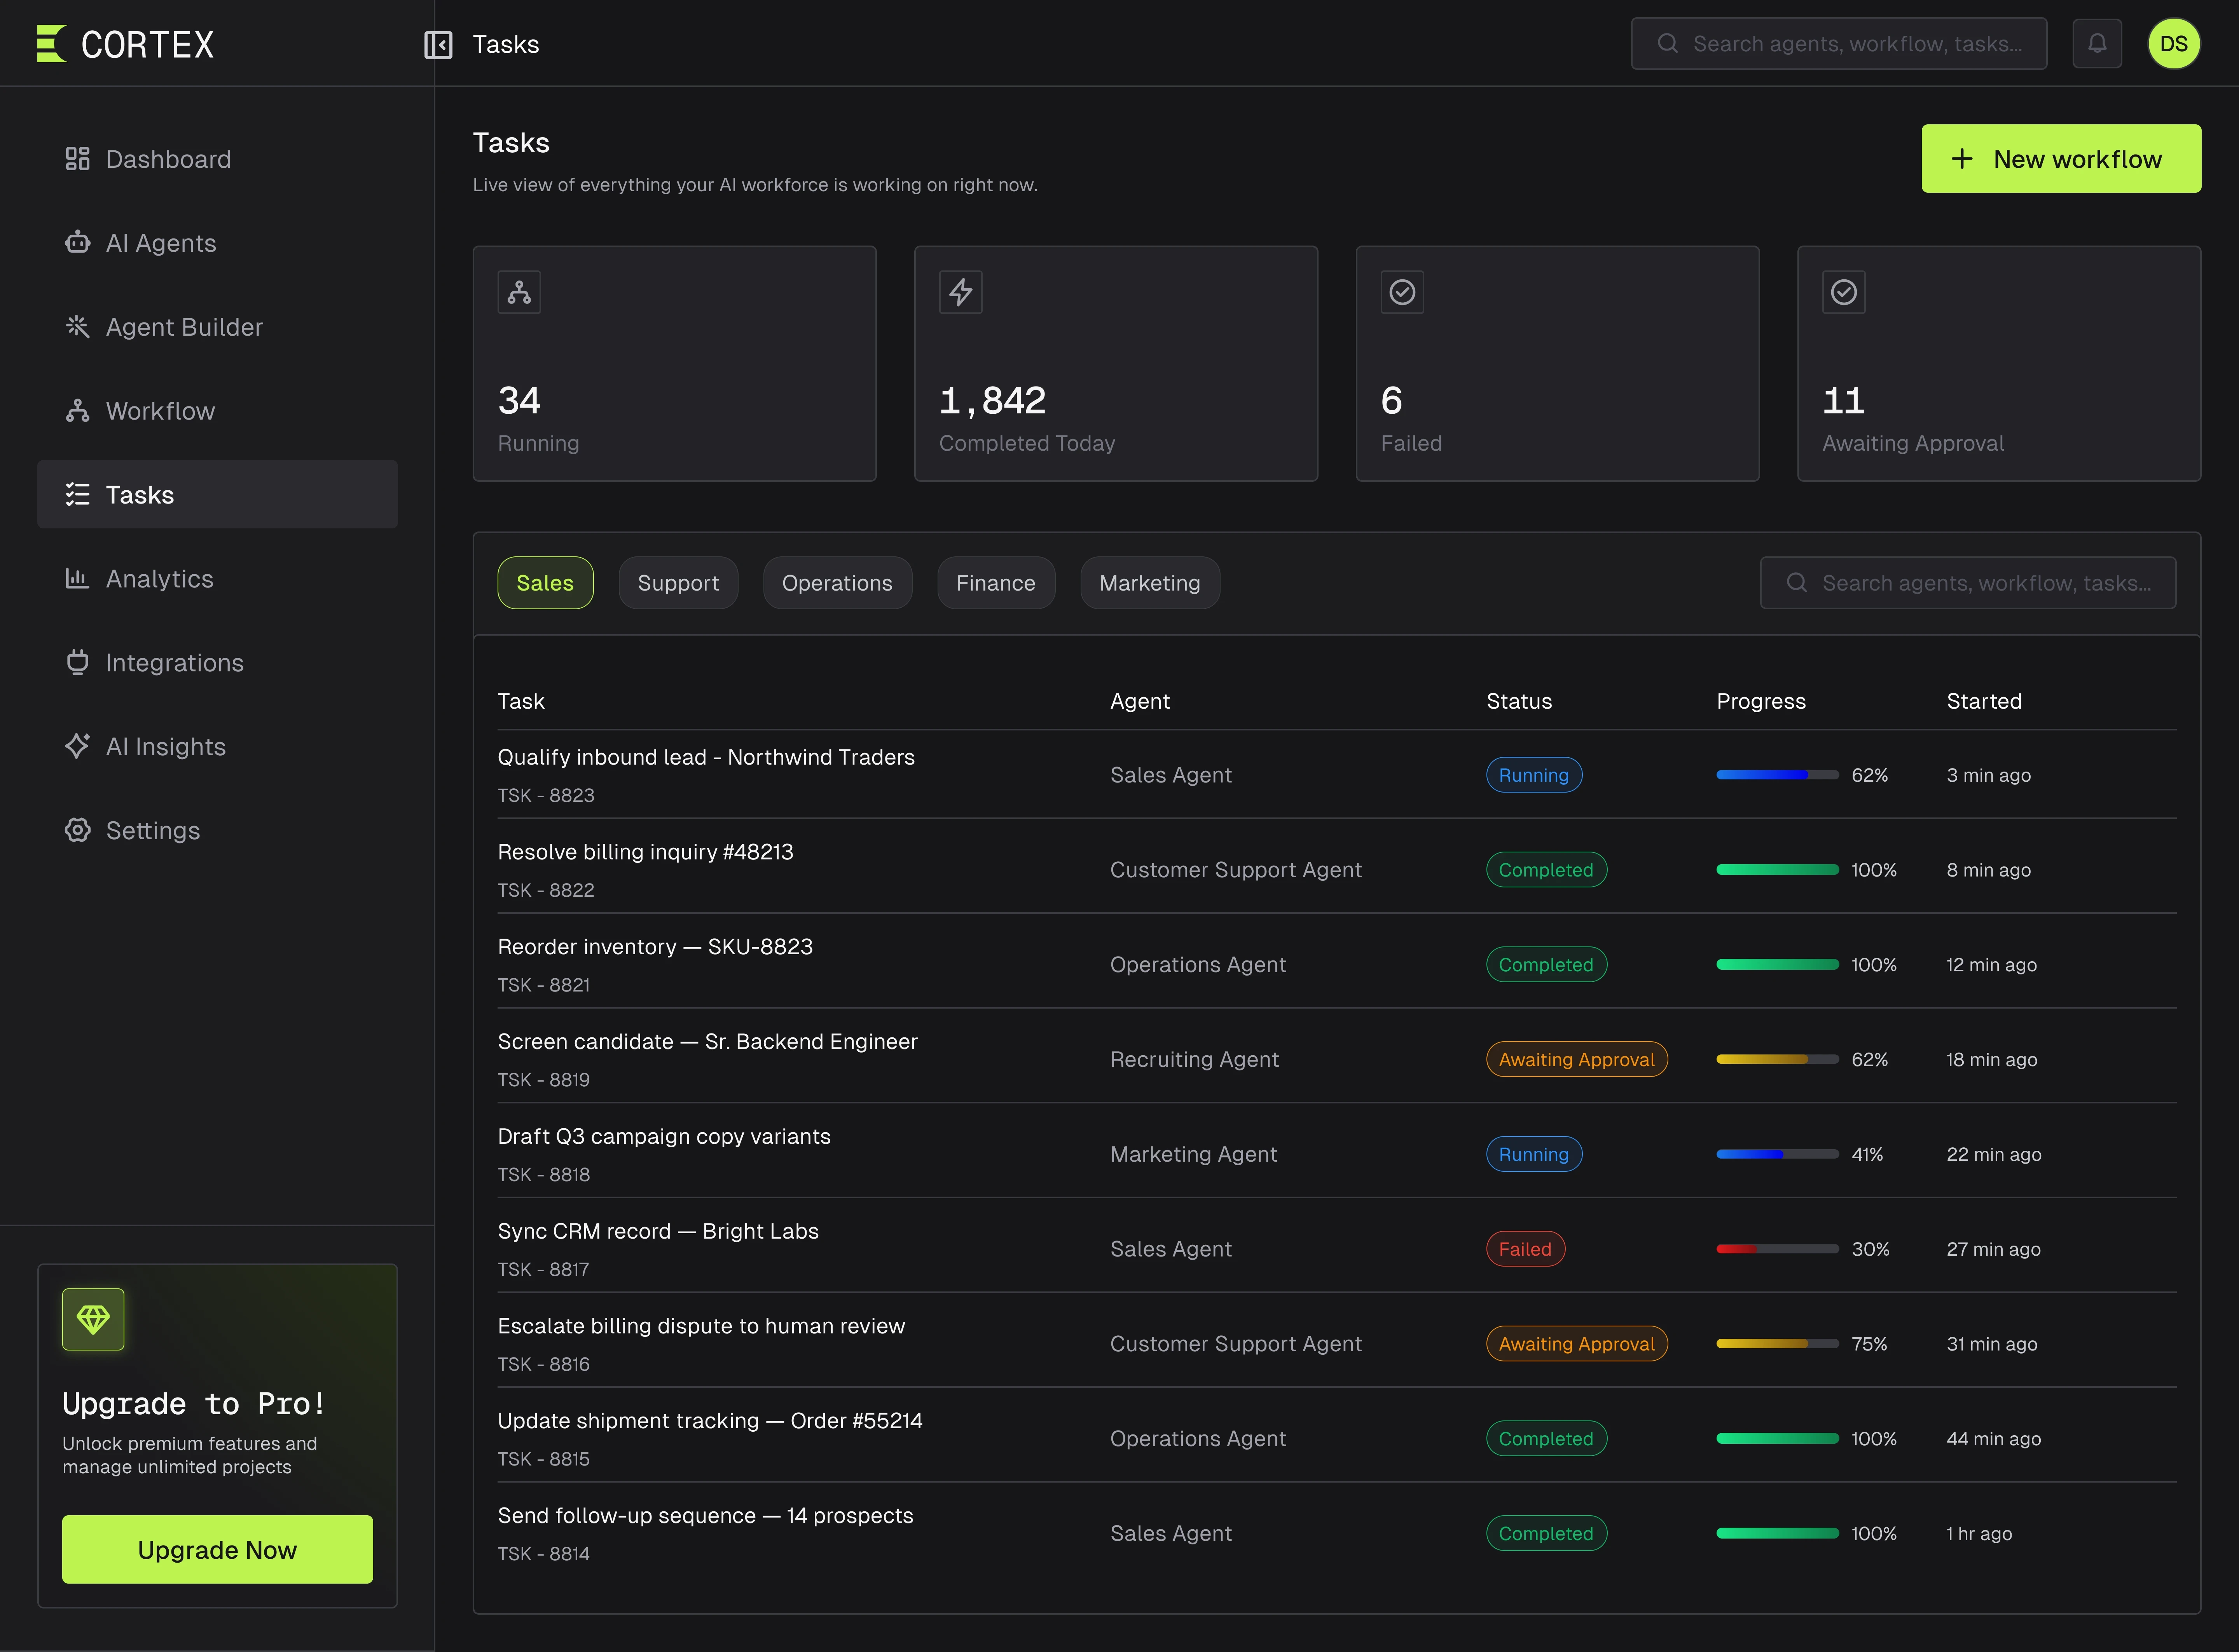Viewport: 2239px width, 1652px height.
Task: Switch to the Support filter tab
Action: pyautogui.click(x=678, y=583)
